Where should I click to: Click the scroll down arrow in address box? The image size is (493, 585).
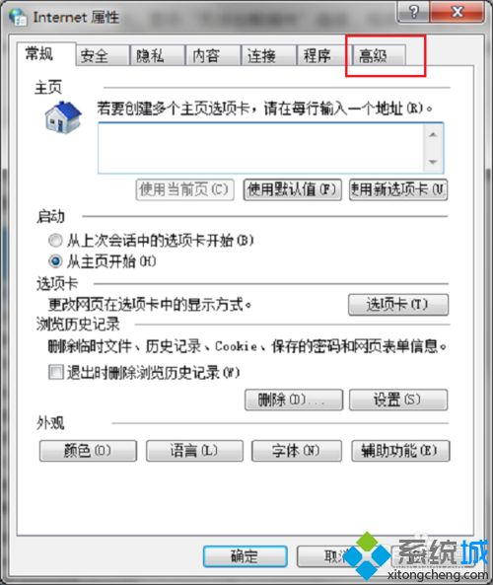(433, 162)
